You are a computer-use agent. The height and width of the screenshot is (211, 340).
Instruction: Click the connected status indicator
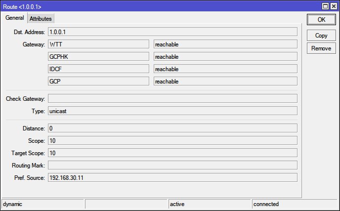tap(294, 204)
